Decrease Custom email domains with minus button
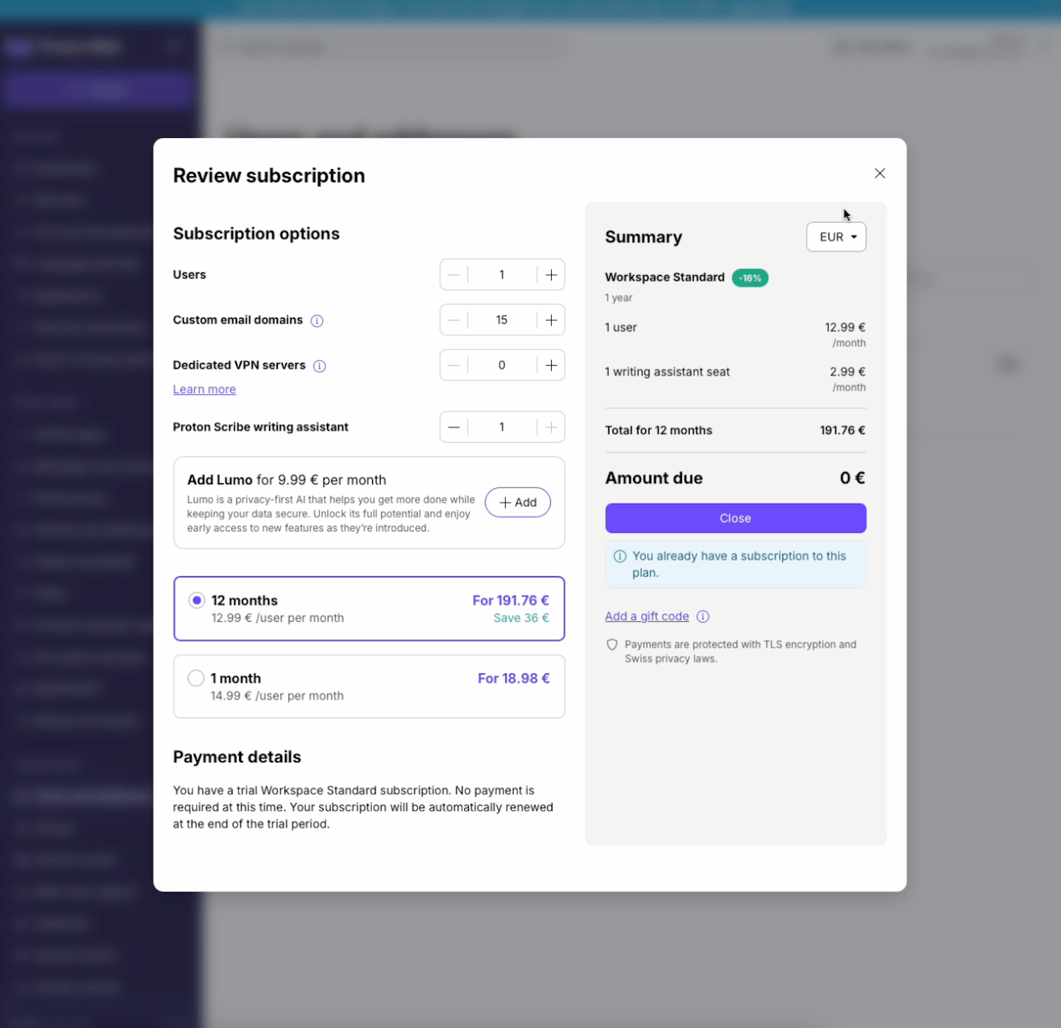Screen dimensions: 1061x1028 coord(454,320)
